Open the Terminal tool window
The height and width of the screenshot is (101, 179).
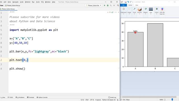30,97
